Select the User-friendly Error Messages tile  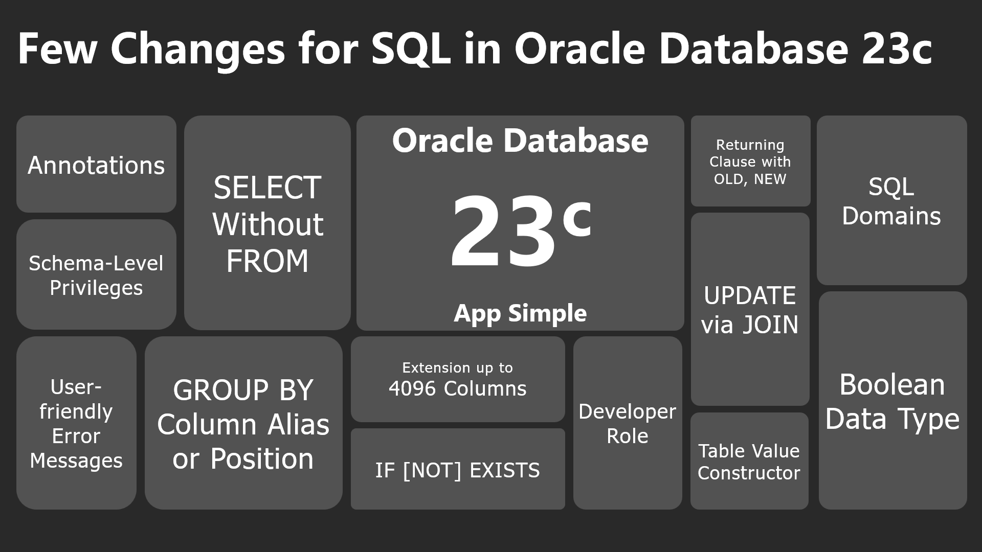[x=76, y=423]
